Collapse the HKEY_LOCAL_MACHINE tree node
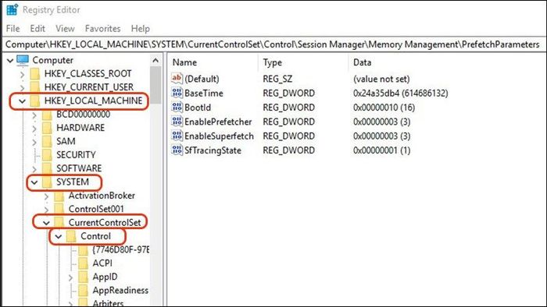 point(23,101)
